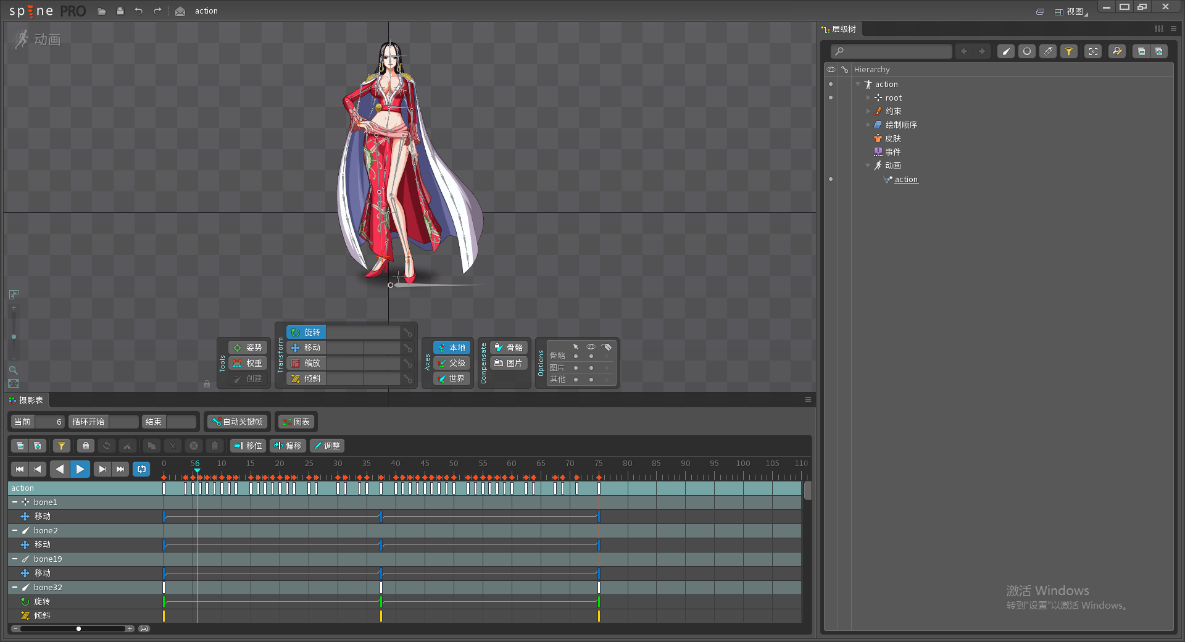Select the 层级树 panel tab
This screenshot has height=642, width=1185.
pos(839,29)
